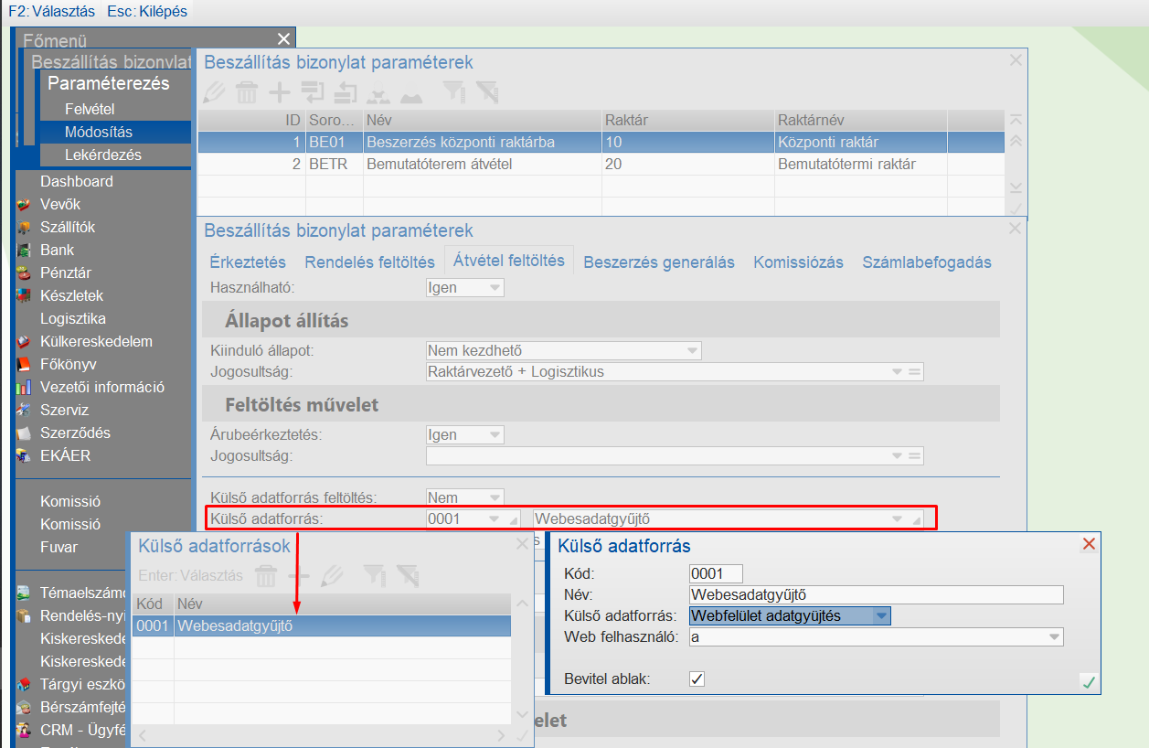Open Webfelület adatgyűjtés dropdown in dialog
The width and height of the screenshot is (1149, 748).
881,616
